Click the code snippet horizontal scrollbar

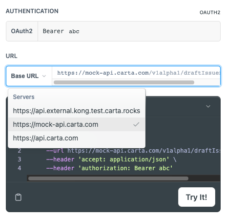click(108, 178)
